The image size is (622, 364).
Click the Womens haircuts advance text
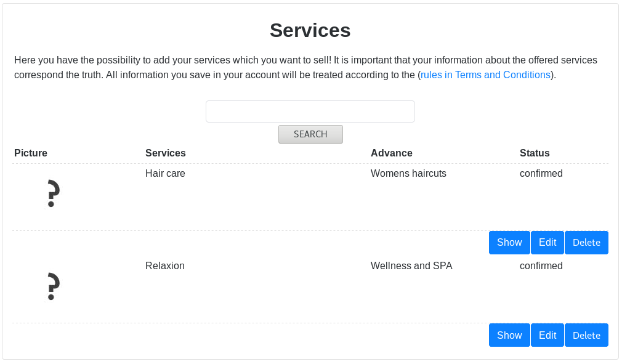[x=408, y=174]
